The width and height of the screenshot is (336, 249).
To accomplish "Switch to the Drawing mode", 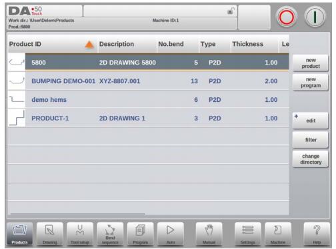I will (50, 234).
